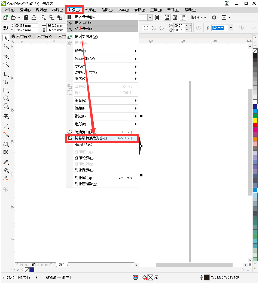Pick the yellow swatch in palette
The image size is (259, 284).
coord(255,120)
